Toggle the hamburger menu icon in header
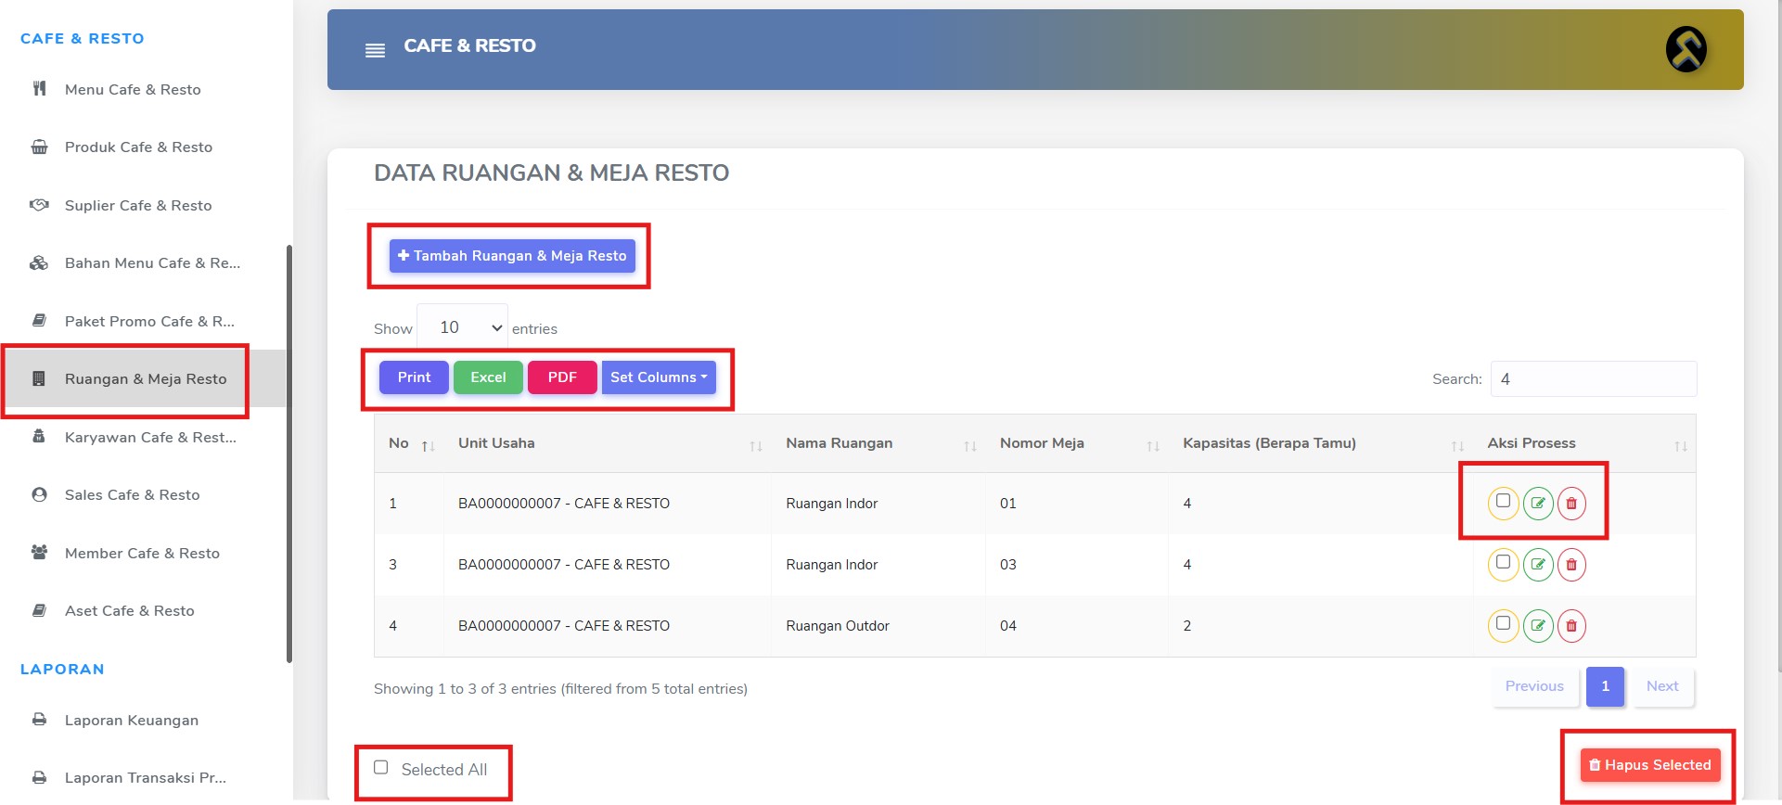Viewport: 1782px width, 805px height. click(x=375, y=50)
